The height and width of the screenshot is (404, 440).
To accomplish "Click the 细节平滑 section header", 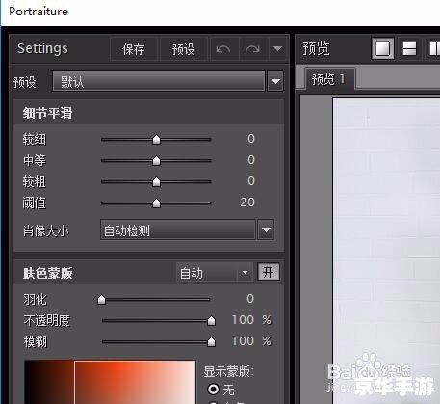I will click(x=149, y=113).
